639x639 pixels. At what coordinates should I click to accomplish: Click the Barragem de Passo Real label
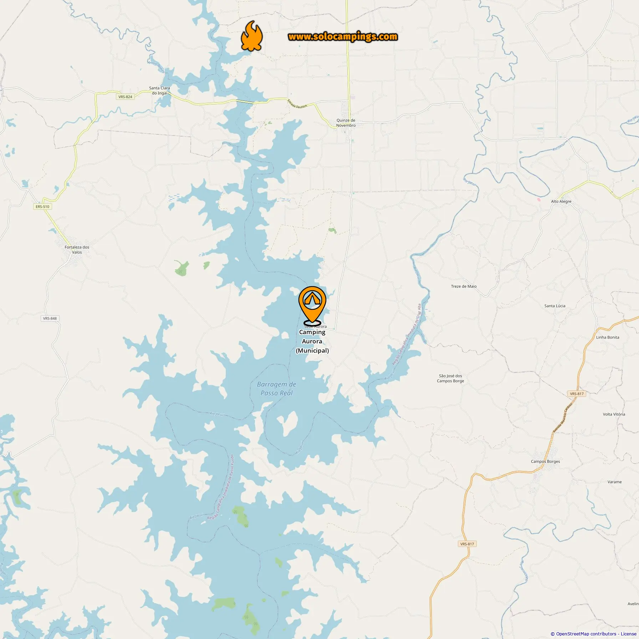(277, 389)
